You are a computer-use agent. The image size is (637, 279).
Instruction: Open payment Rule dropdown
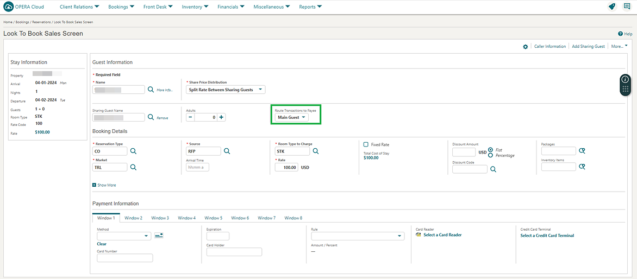tap(358, 236)
